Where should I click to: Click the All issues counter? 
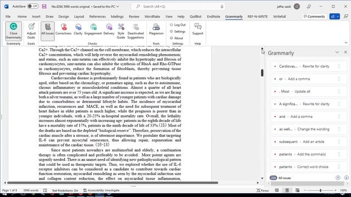click(x=280, y=178)
